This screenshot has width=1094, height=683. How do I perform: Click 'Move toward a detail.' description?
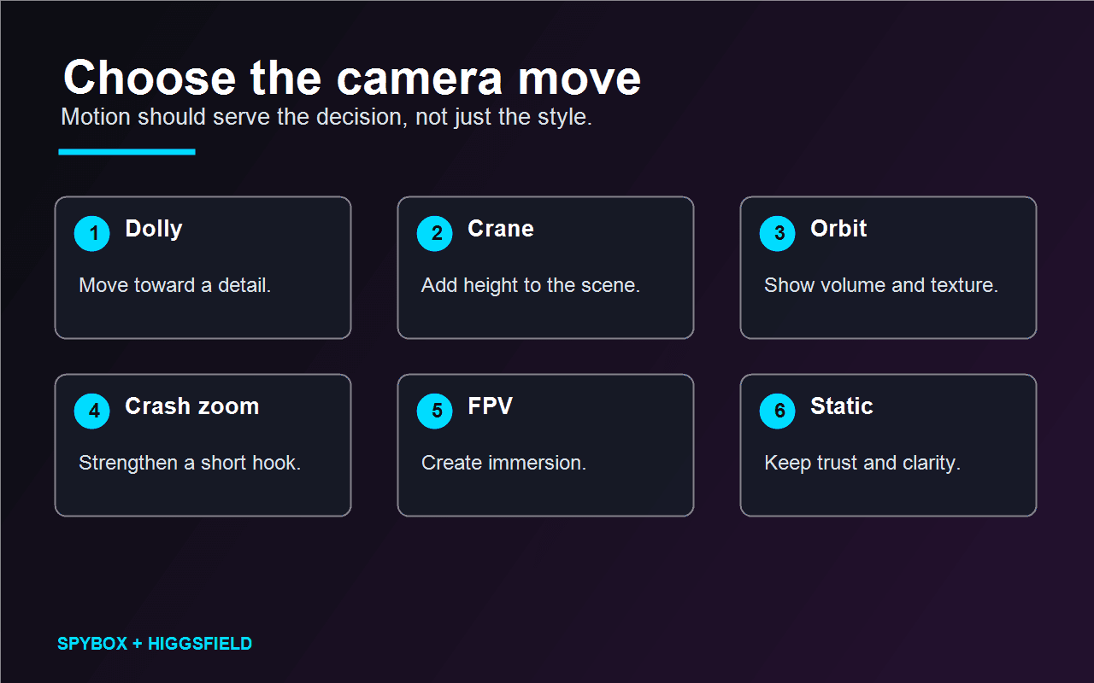[x=175, y=285]
